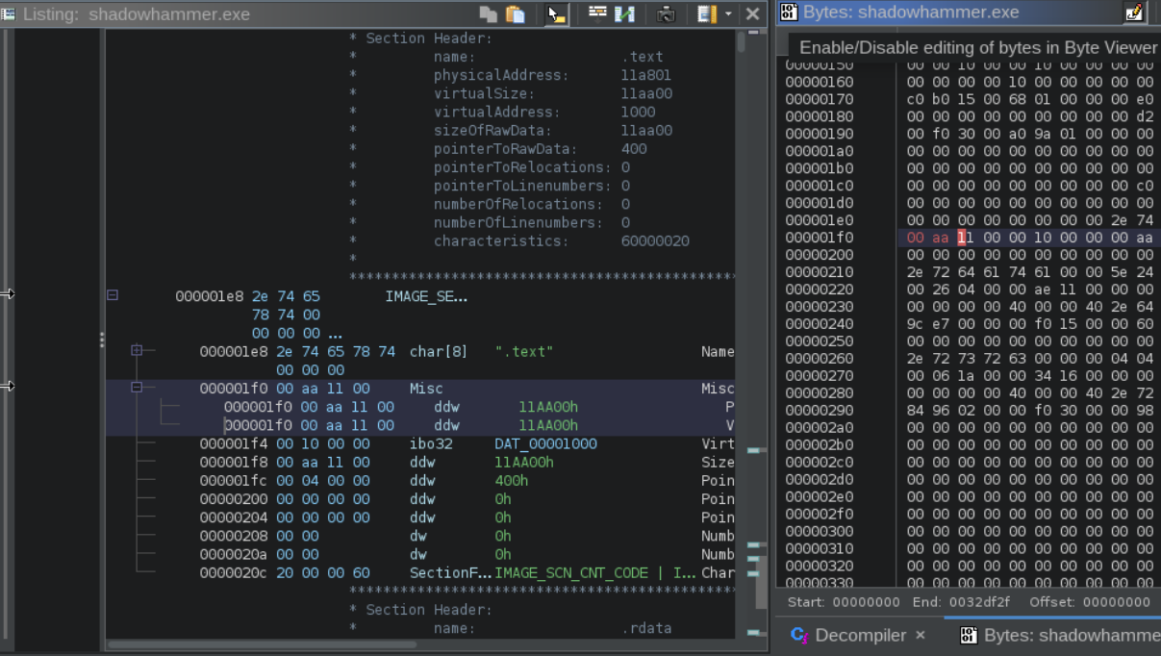Close the Listing panel
The width and height of the screenshot is (1161, 656).
point(753,14)
